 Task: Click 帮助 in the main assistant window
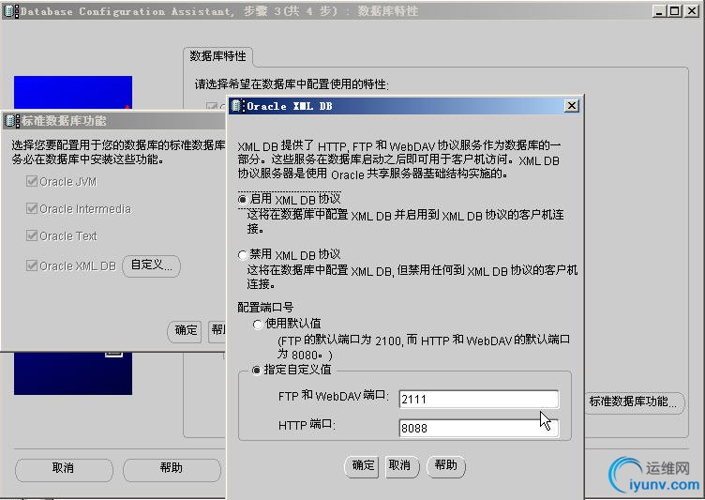[x=172, y=469]
